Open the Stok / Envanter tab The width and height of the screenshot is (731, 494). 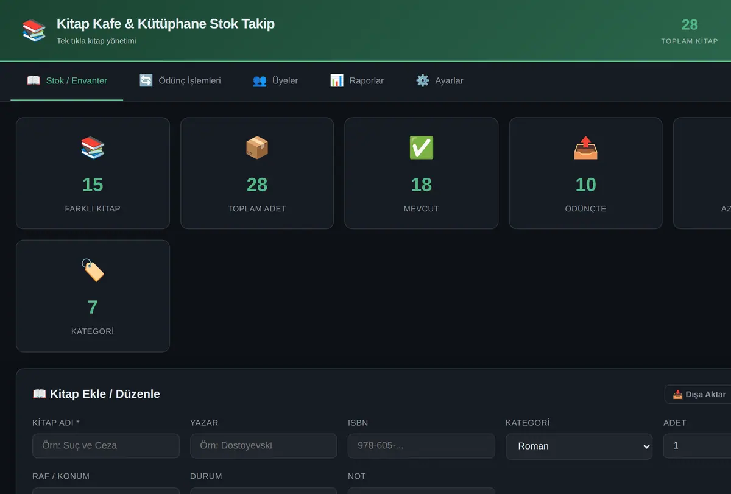(67, 80)
